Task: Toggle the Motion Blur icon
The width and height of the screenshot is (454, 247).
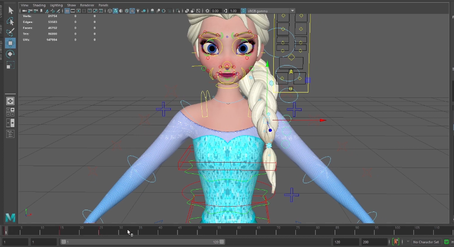Action: tap(158, 11)
